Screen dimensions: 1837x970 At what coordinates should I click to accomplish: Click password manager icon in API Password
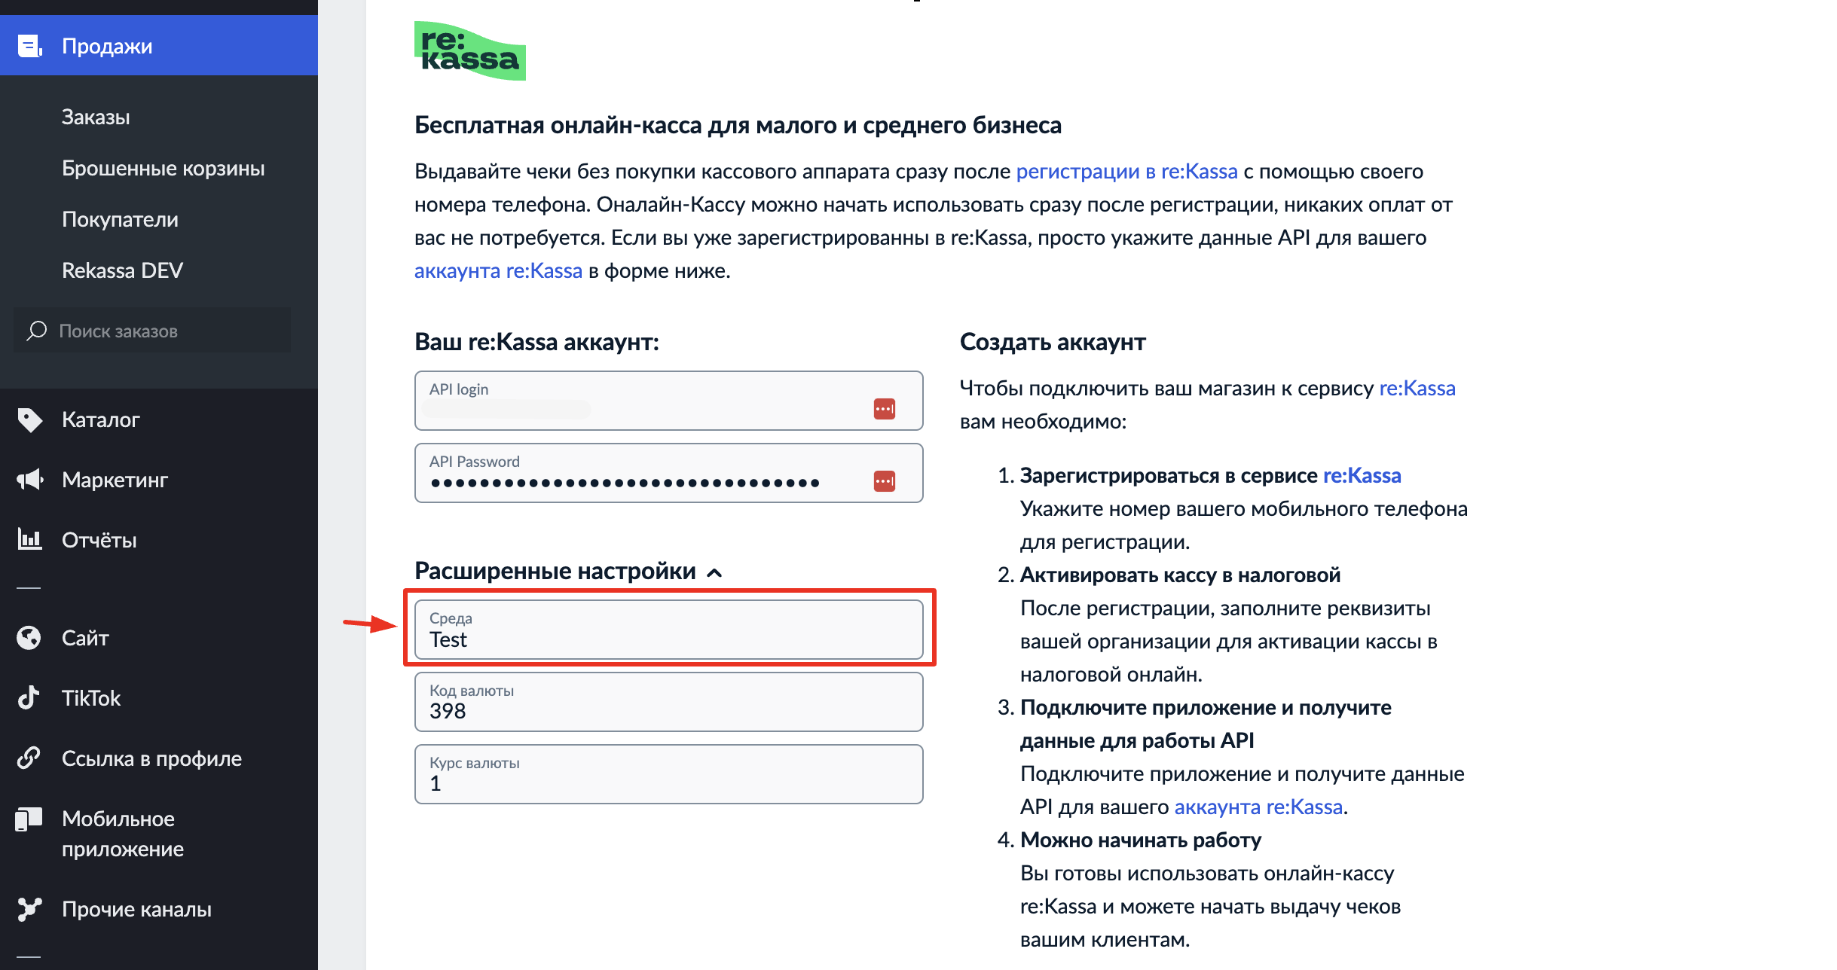click(x=884, y=481)
